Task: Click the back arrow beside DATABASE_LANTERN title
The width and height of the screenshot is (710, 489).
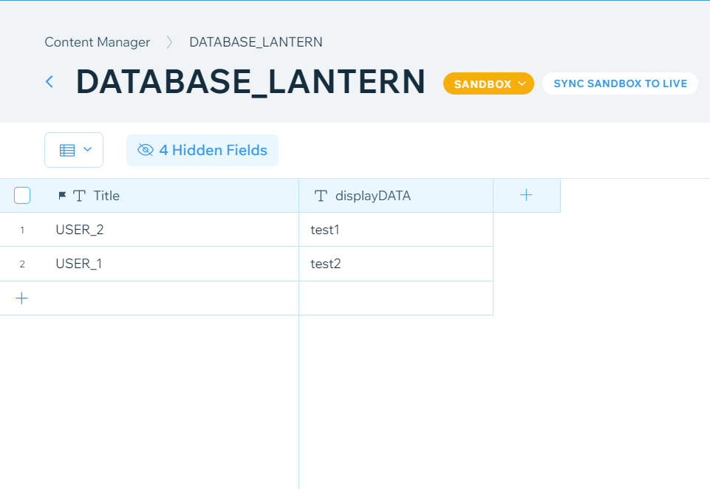Action: (x=49, y=82)
